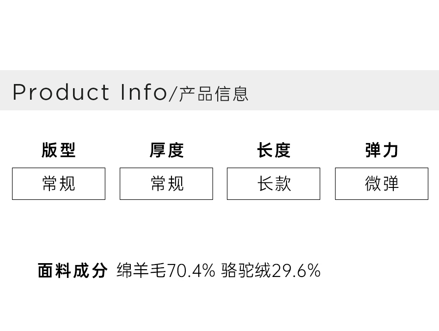
Task: Click the word "Info" in the header
Action: point(143,92)
